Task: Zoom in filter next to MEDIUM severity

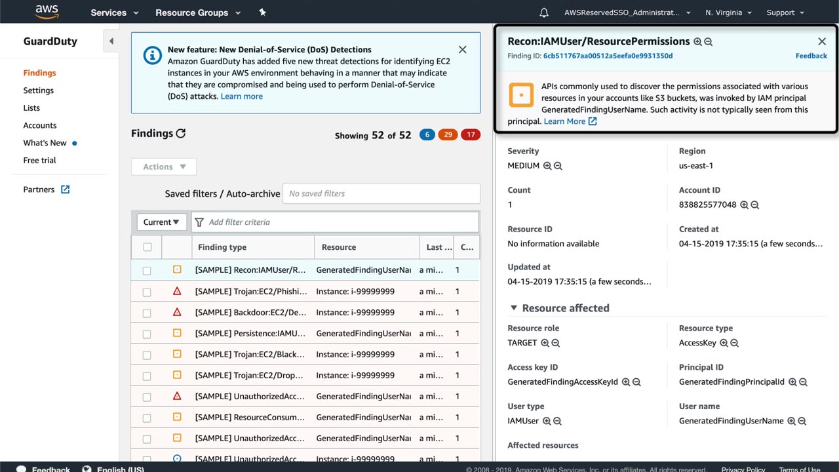Action: pos(547,166)
